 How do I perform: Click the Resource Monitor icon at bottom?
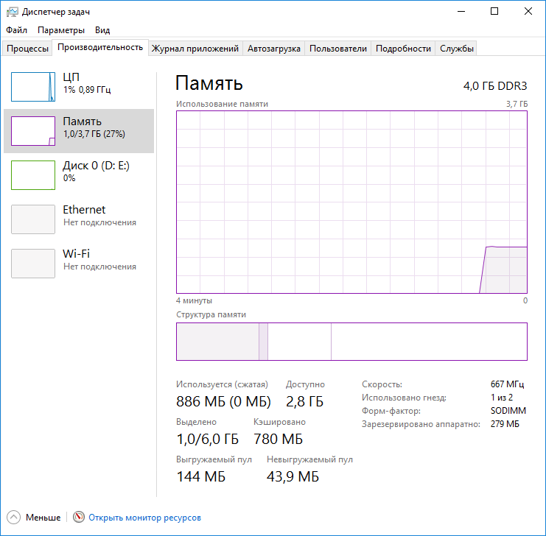79,517
